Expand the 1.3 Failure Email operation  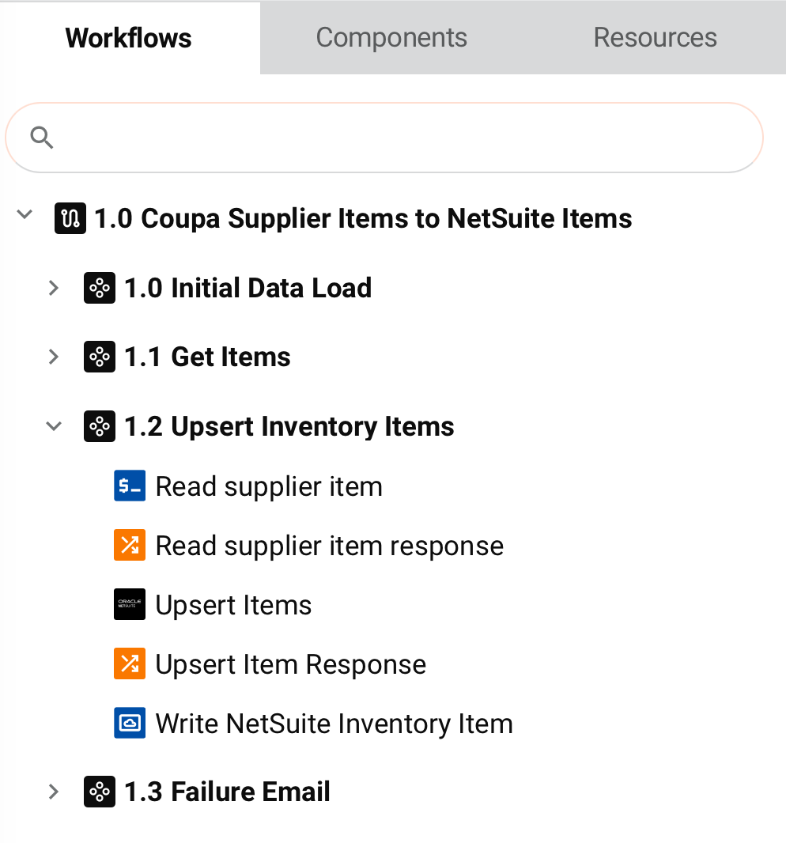tap(54, 792)
